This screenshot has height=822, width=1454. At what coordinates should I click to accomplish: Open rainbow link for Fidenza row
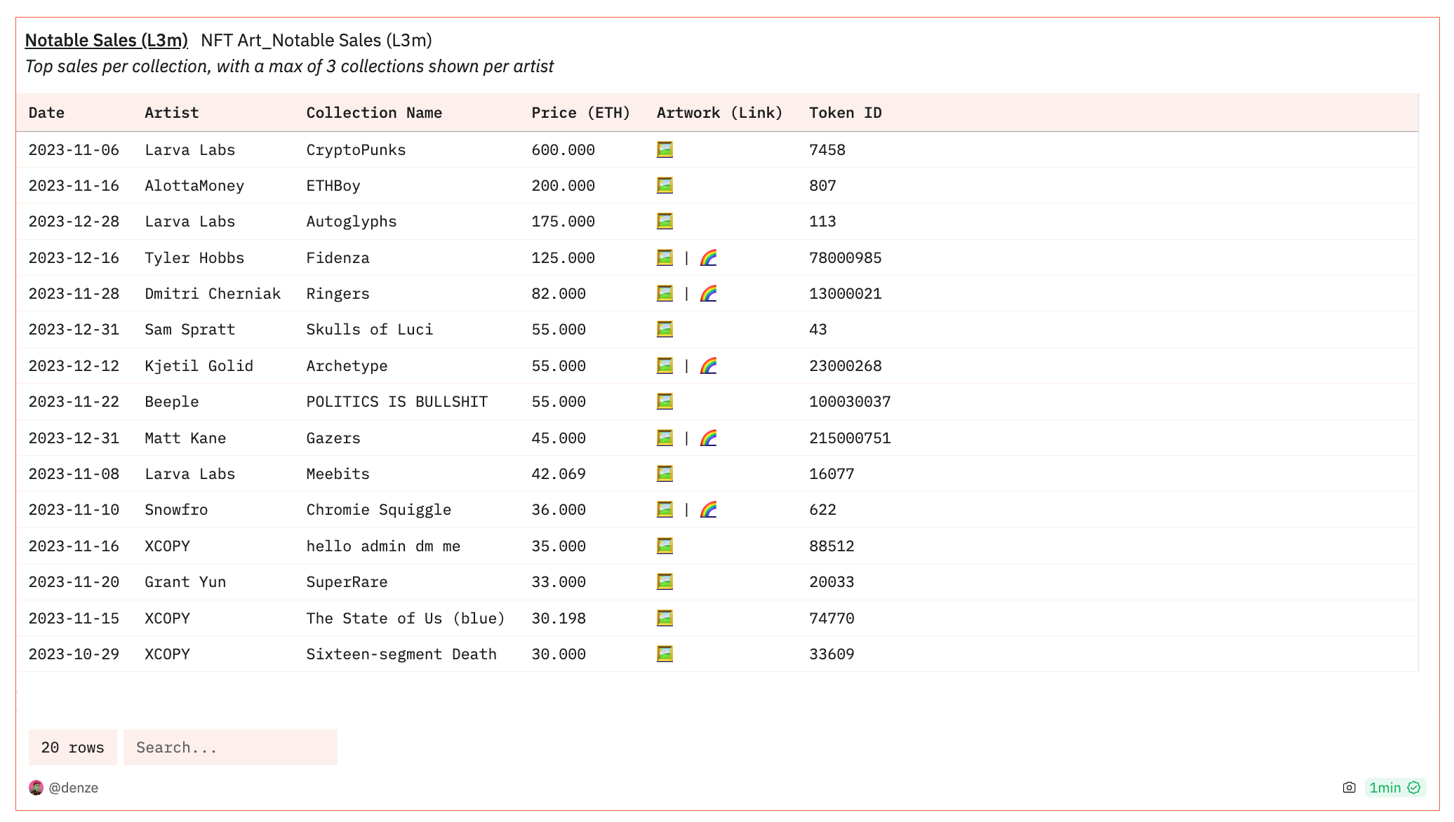pyautogui.click(x=708, y=257)
